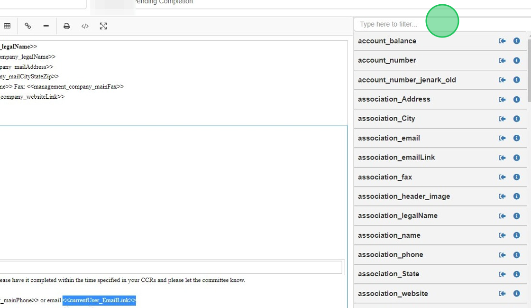Screen dimensions: 531x308
Task: Select the association_phone field name
Action: click(x=391, y=255)
